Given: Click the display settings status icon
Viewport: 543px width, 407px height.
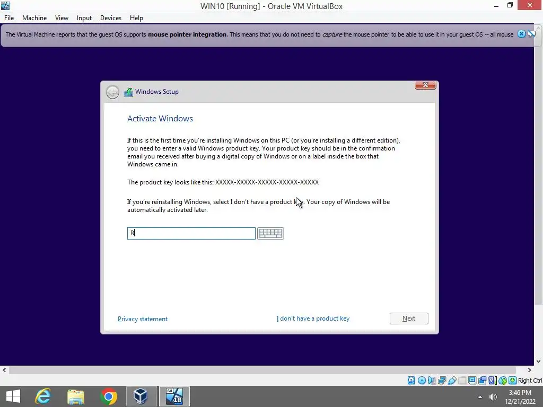Looking at the screenshot, I should (x=472, y=381).
